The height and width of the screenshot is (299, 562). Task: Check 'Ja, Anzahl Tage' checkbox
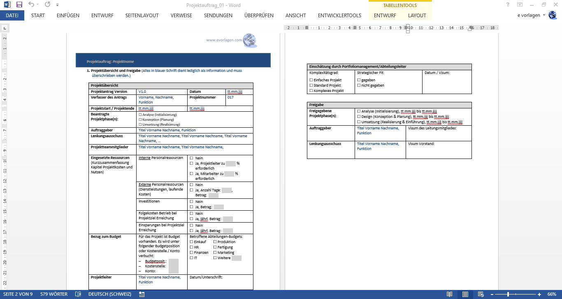(x=191, y=190)
